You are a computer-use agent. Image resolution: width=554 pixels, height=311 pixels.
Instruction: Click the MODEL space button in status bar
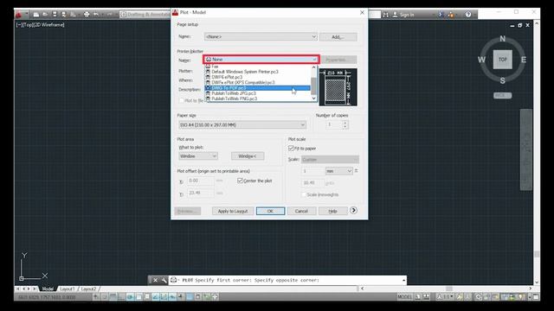click(404, 297)
